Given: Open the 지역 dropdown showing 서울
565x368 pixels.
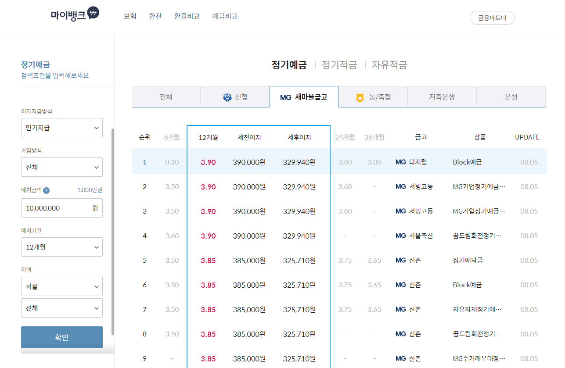Looking at the screenshot, I should pyautogui.click(x=62, y=286).
